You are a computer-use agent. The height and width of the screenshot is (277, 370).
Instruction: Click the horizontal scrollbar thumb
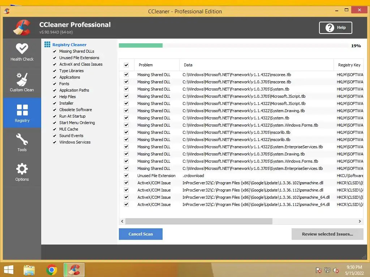199,221
